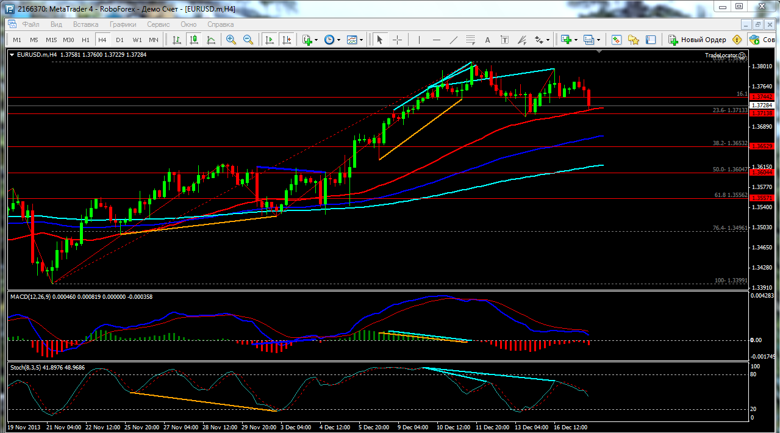
Task: Open the Справка menu
Action: click(221, 24)
